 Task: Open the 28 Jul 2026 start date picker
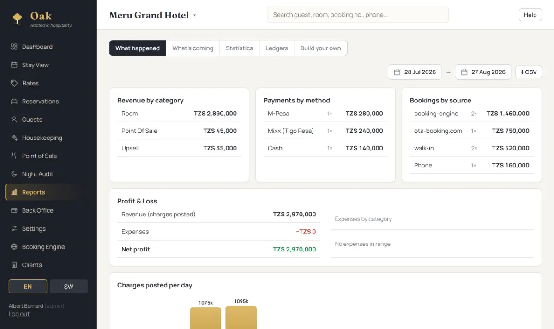tap(415, 72)
